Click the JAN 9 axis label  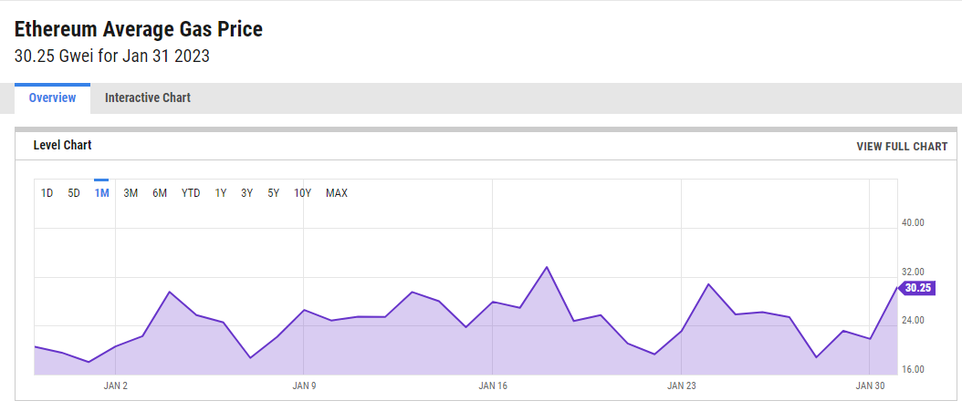(x=304, y=385)
